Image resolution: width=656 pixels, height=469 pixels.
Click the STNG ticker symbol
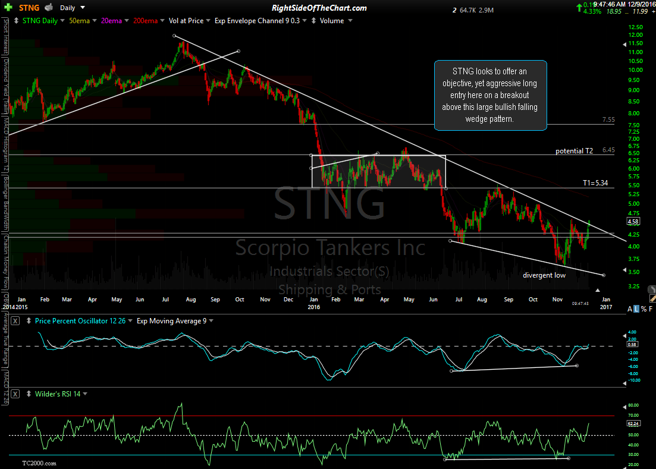29,8
